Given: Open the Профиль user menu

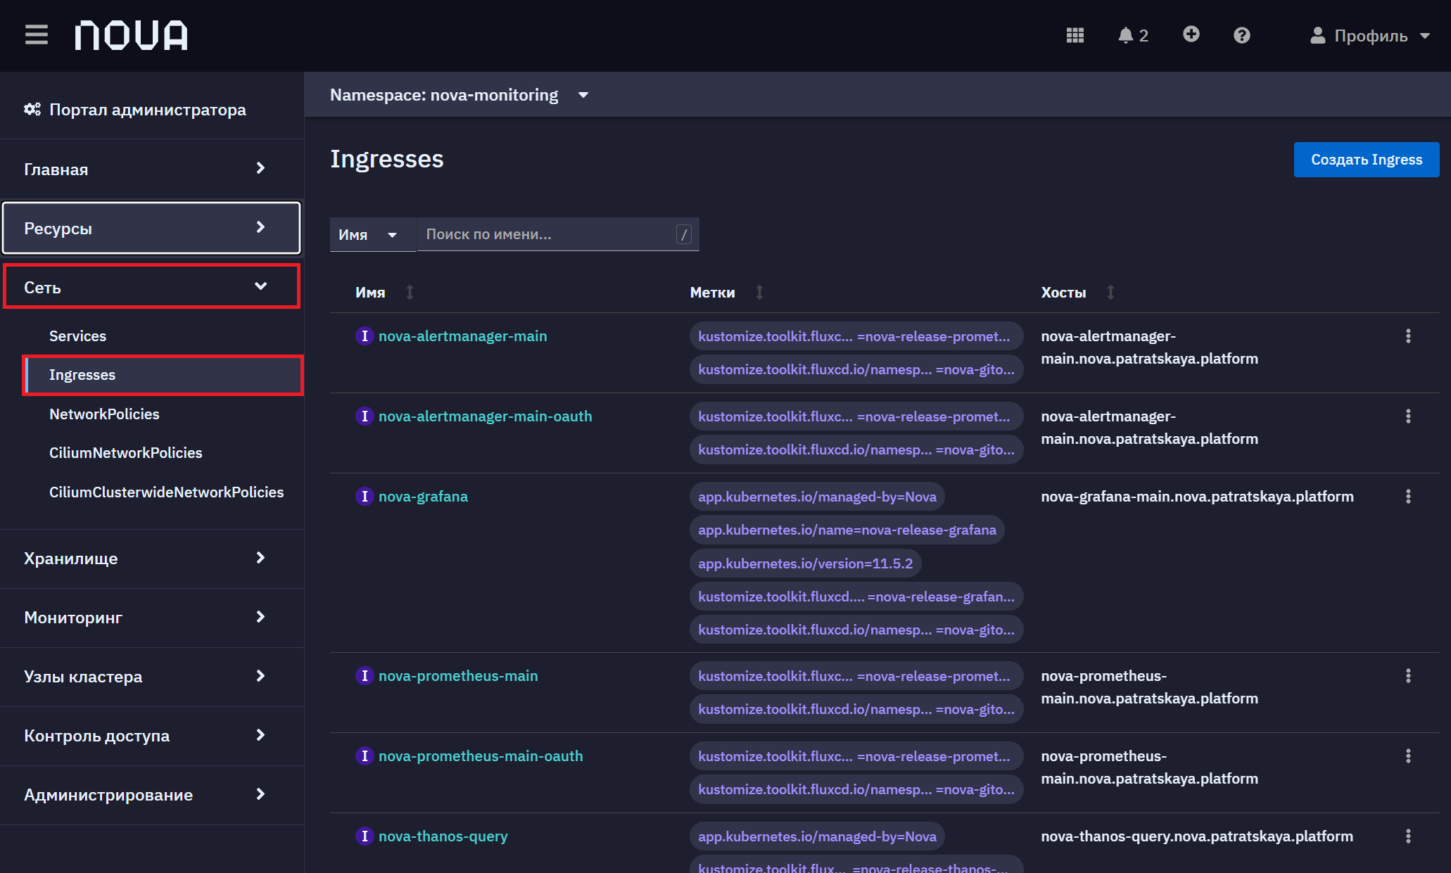Looking at the screenshot, I should tap(1369, 36).
